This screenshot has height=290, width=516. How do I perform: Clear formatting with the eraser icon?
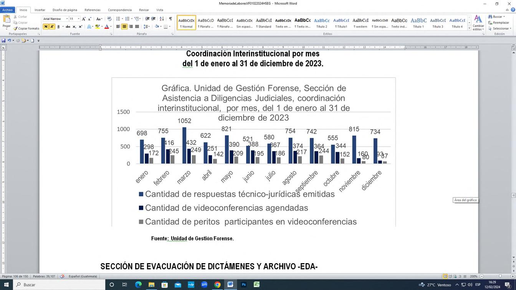click(109, 19)
